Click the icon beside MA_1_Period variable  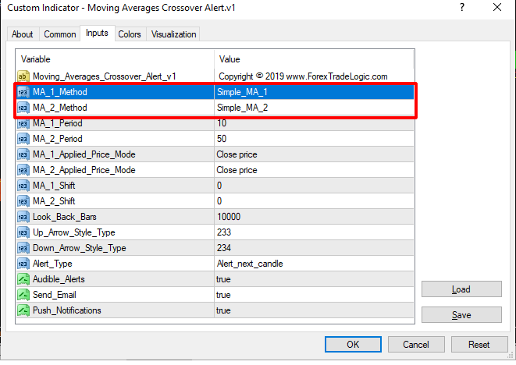click(23, 123)
